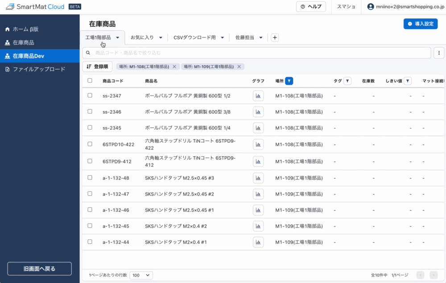The width and height of the screenshot is (446, 283).
Task: Switch to the お気に入り tab
Action: click(142, 37)
